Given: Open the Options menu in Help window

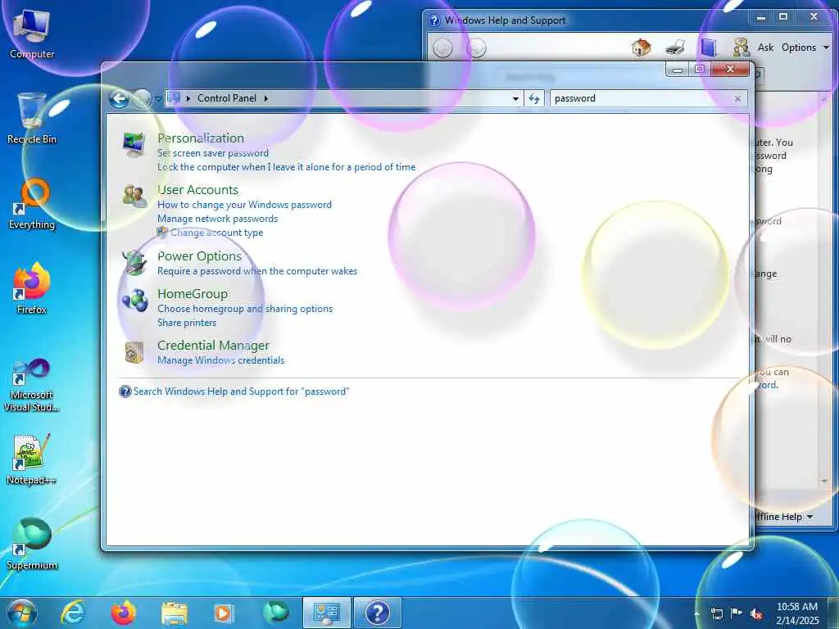Looking at the screenshot, I should tap(805, 48).
